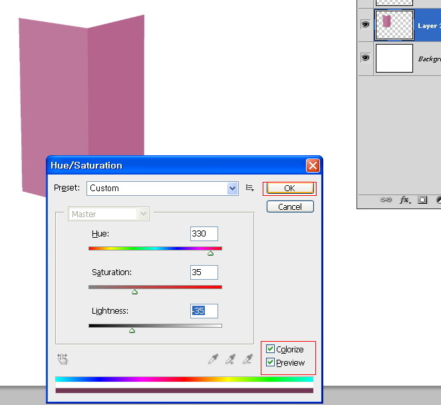441x405 pixels.
Task: Select the Eyedropper tool in dialog
Action: [214, 359]
